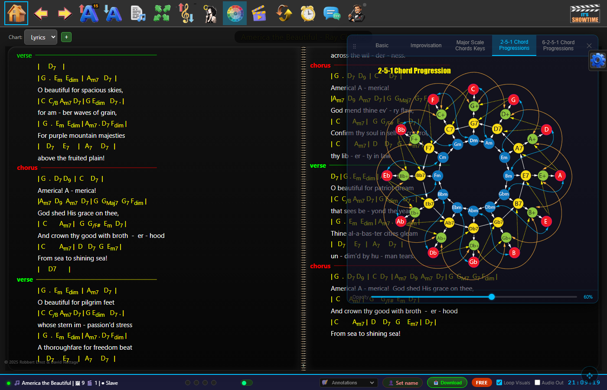Viewport: 607px width, 390px height.
Task: Increase font size with the up-arrow A icon
Action: (89, 13)
